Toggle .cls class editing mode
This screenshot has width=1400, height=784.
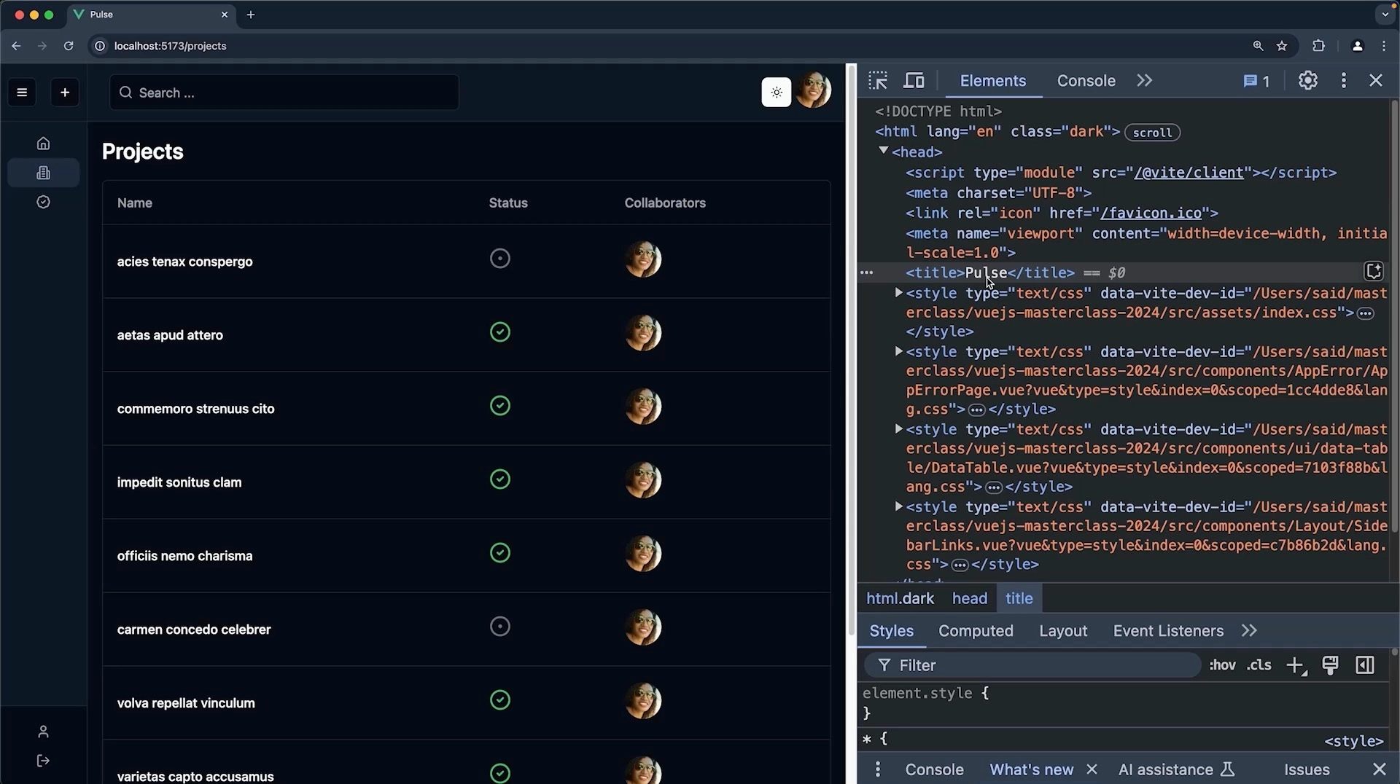pyautogui.click(x=1259, y=665)
